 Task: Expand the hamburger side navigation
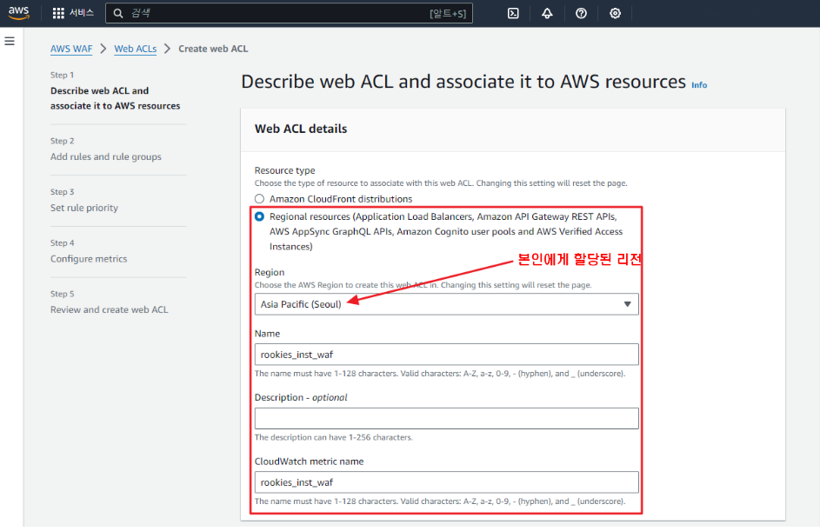[x=10, y=41]
